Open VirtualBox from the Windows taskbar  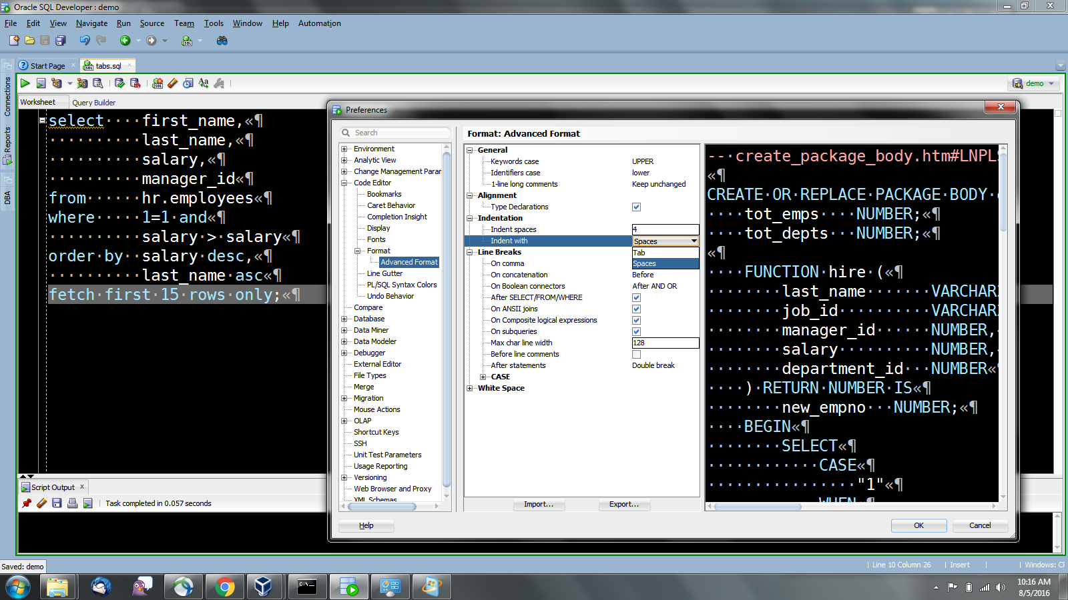coord(263,587)
